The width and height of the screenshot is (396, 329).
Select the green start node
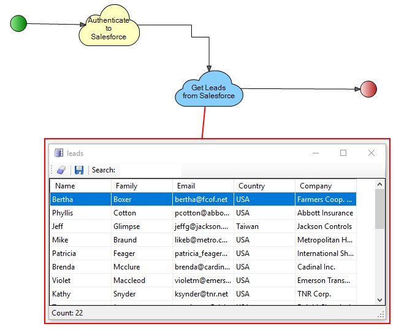pos(18,23)
